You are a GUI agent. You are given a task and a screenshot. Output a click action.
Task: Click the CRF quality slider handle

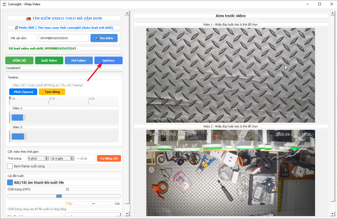coord(59,196)
